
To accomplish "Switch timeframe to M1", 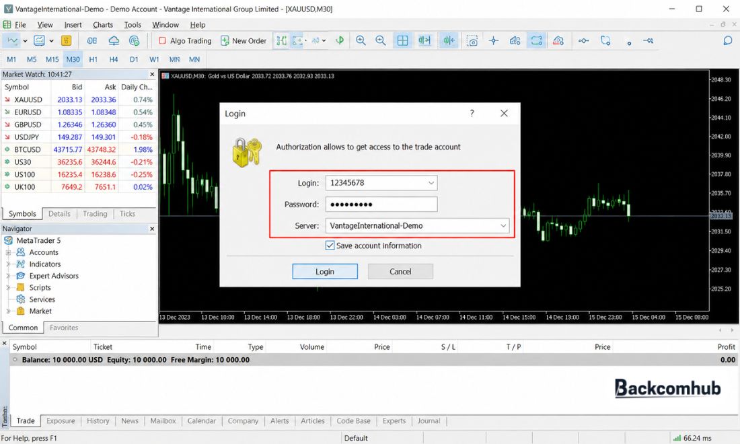I will click(x=11, y=59).
